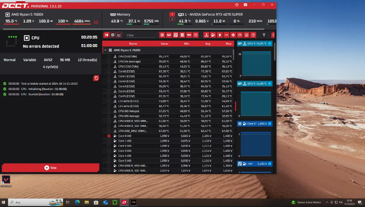Stop the running CPU test

50,168
